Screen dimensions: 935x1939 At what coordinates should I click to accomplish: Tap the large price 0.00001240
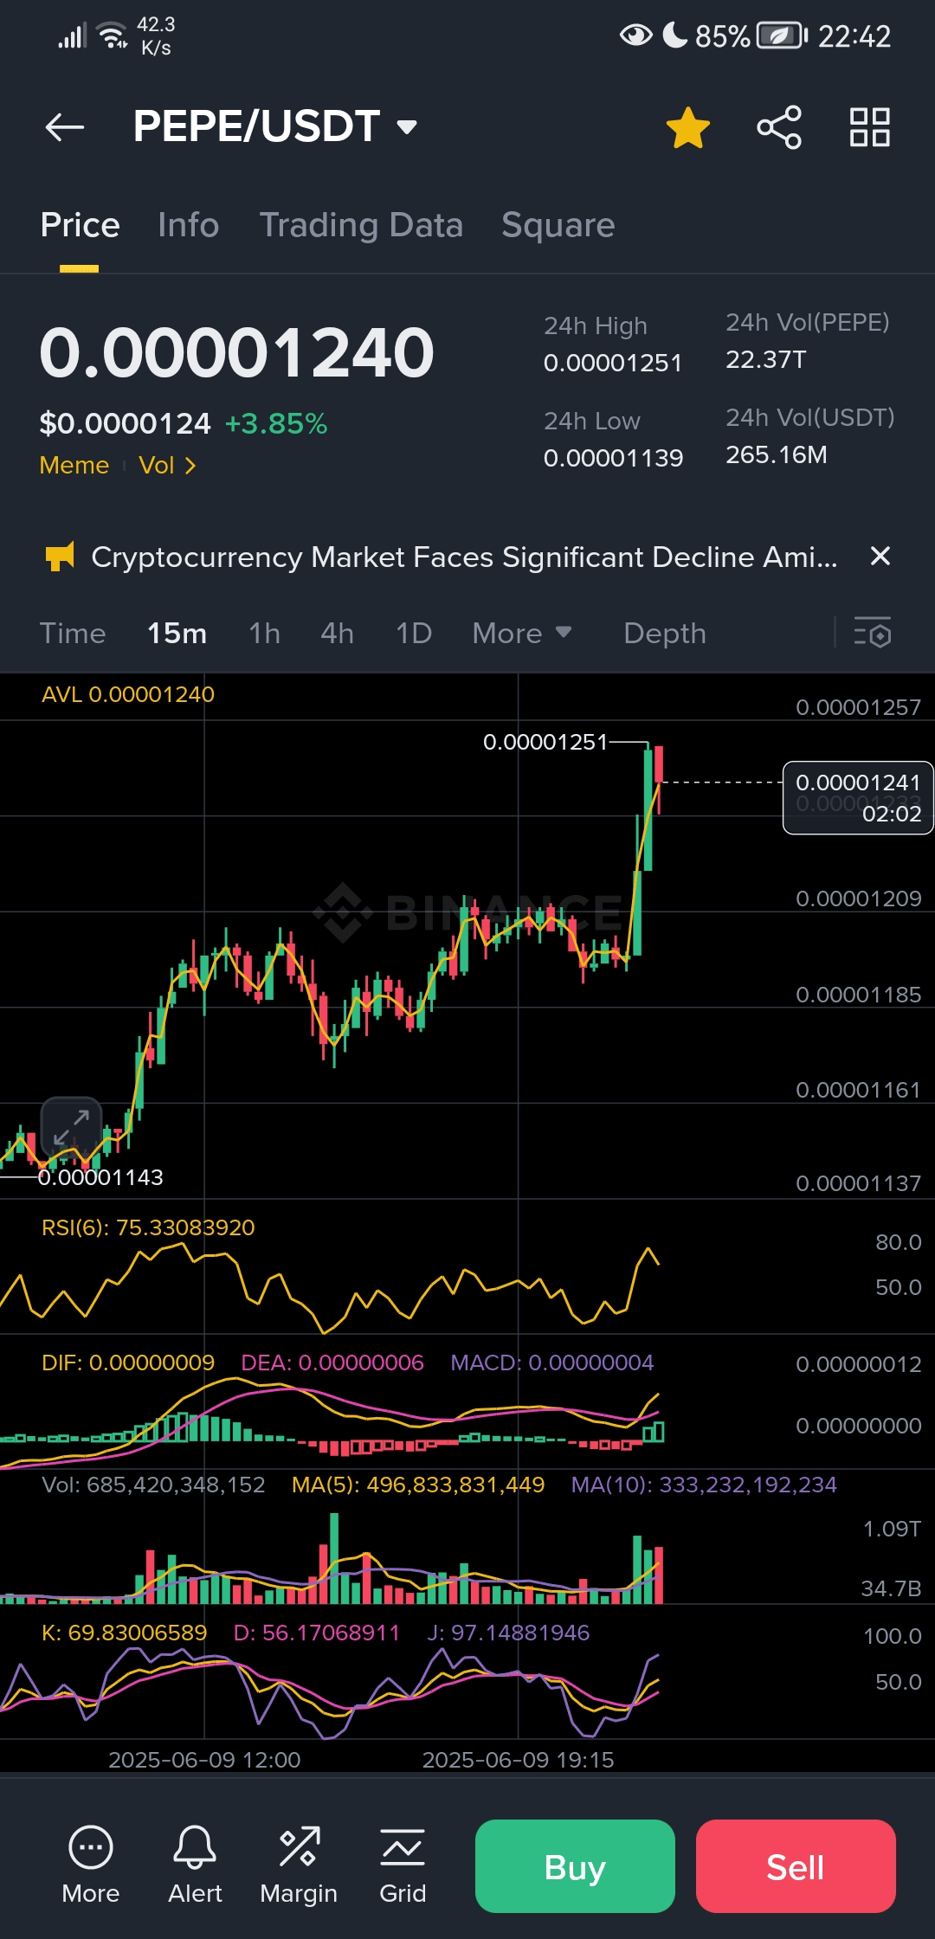236,352
